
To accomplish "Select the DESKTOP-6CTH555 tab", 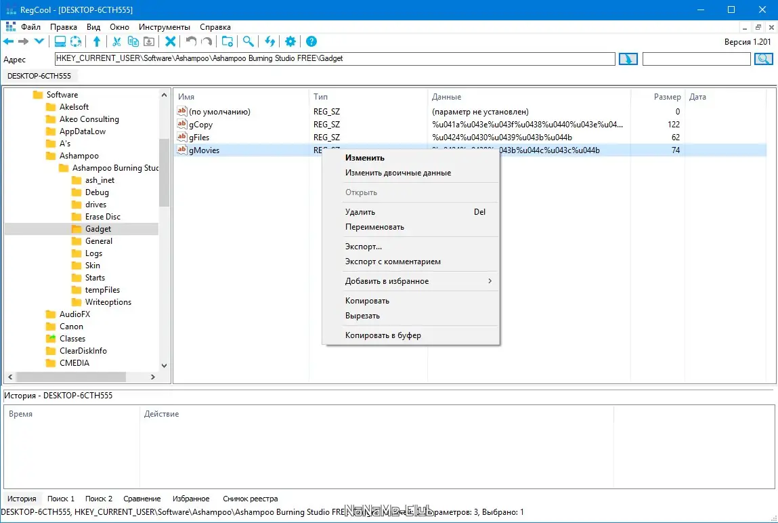I will (39, 76).
